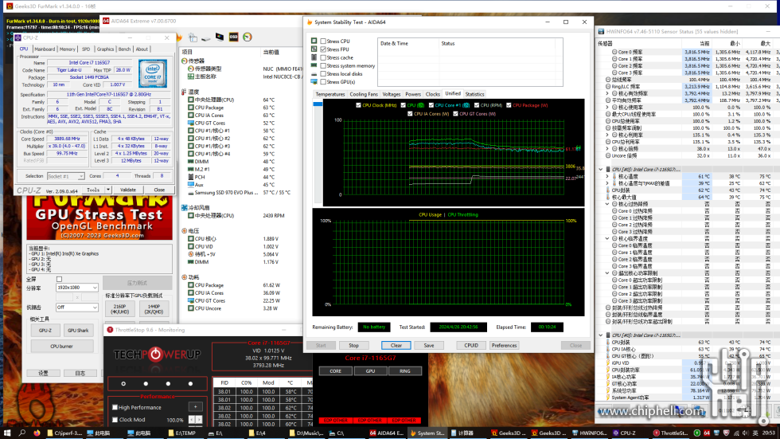Click the monitor diagnostics icon in AIDA64 toolbar
The image size is (780, 439).
coord(220,37)
